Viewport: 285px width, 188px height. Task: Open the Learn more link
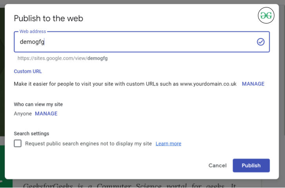pos(168,144)
